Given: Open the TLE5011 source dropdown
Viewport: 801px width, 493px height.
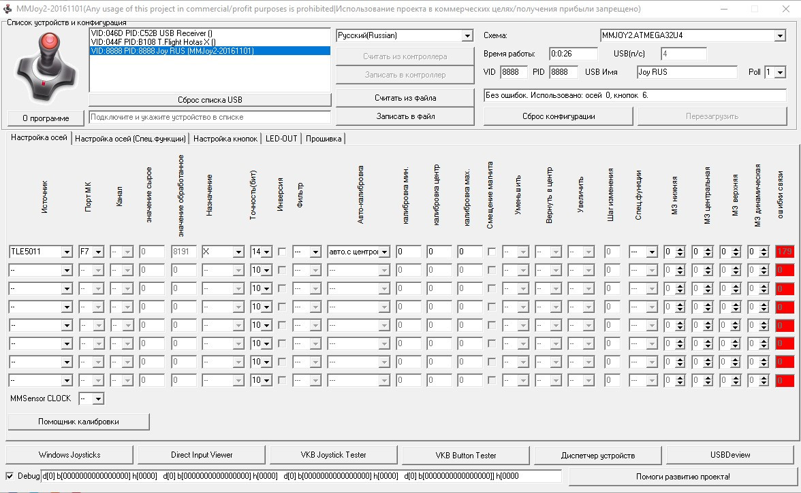Looking at the screenshot, I should click(x=66, y=252).
